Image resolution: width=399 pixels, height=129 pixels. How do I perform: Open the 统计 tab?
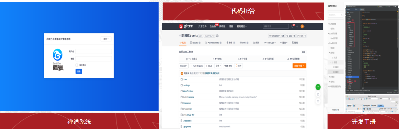256,43
